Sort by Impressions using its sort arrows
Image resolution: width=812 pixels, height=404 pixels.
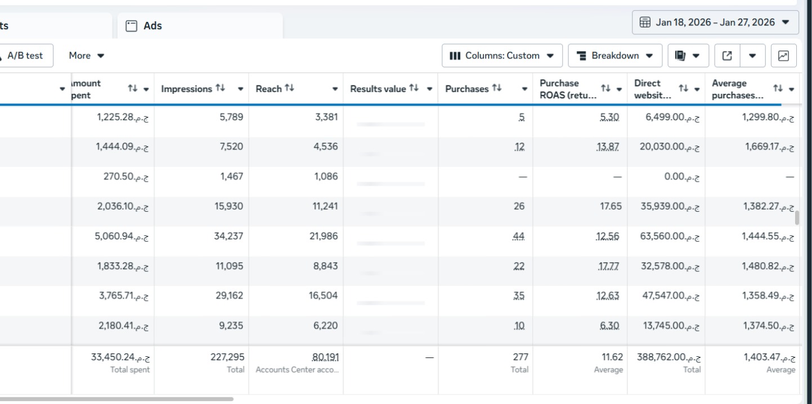(220, 89)
